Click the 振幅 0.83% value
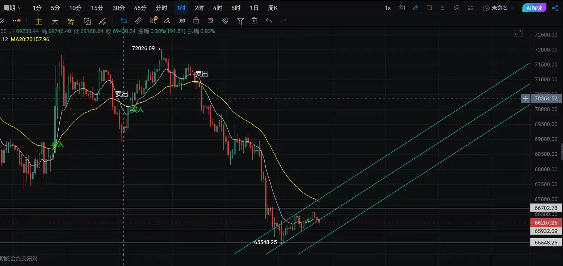The height and width of the screenshot is (266, 563). [201, 31]
